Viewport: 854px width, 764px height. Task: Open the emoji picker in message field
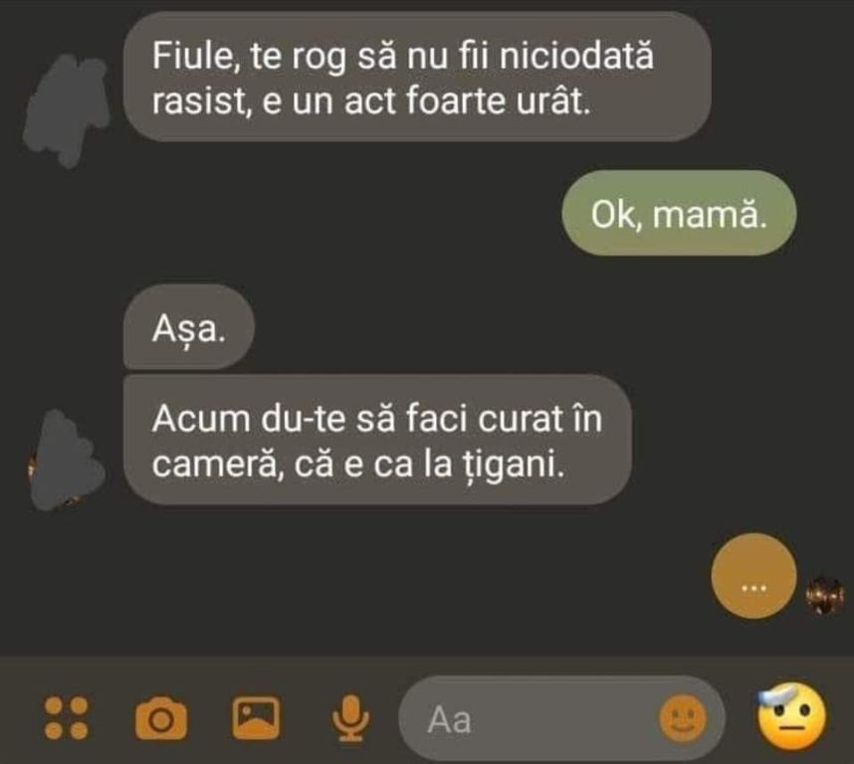(x=683, y=718)
